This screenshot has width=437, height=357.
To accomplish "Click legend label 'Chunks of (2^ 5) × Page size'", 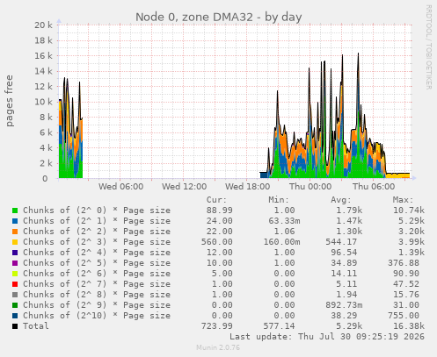I will (97, 263).
